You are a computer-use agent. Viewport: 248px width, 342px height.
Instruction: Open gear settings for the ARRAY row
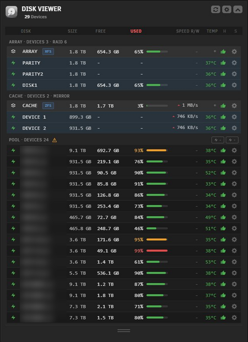pyautogui.click(x=234, y=52)
